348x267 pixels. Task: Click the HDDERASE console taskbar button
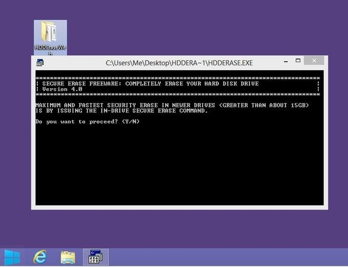[96, 257]
